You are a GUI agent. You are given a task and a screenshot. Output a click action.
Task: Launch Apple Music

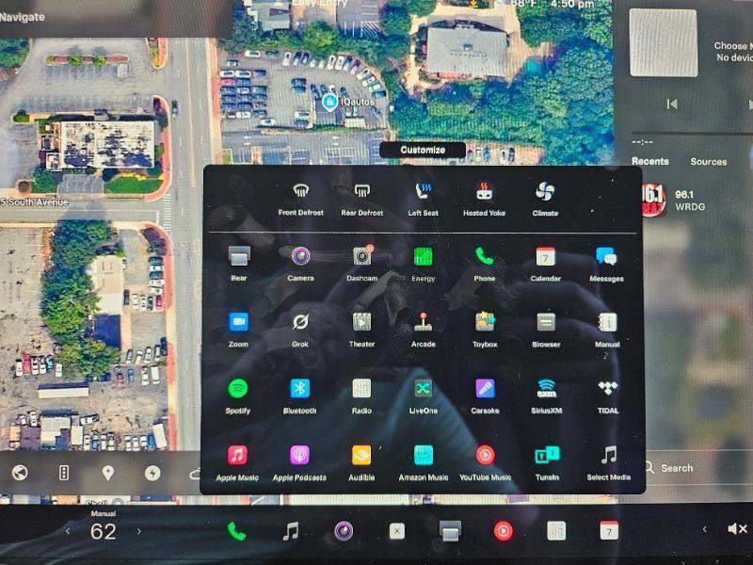237,462
